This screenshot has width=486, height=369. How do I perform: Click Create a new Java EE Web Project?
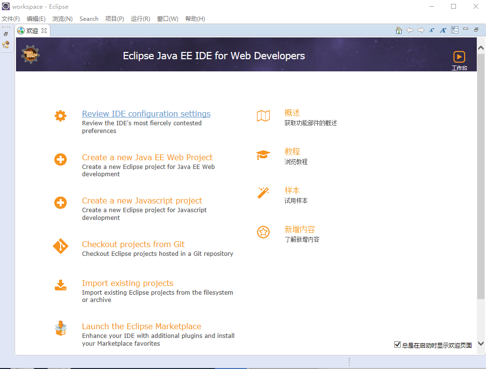[147, 157]
